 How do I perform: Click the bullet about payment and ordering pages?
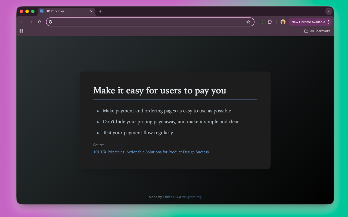click(x=167, y=111)
